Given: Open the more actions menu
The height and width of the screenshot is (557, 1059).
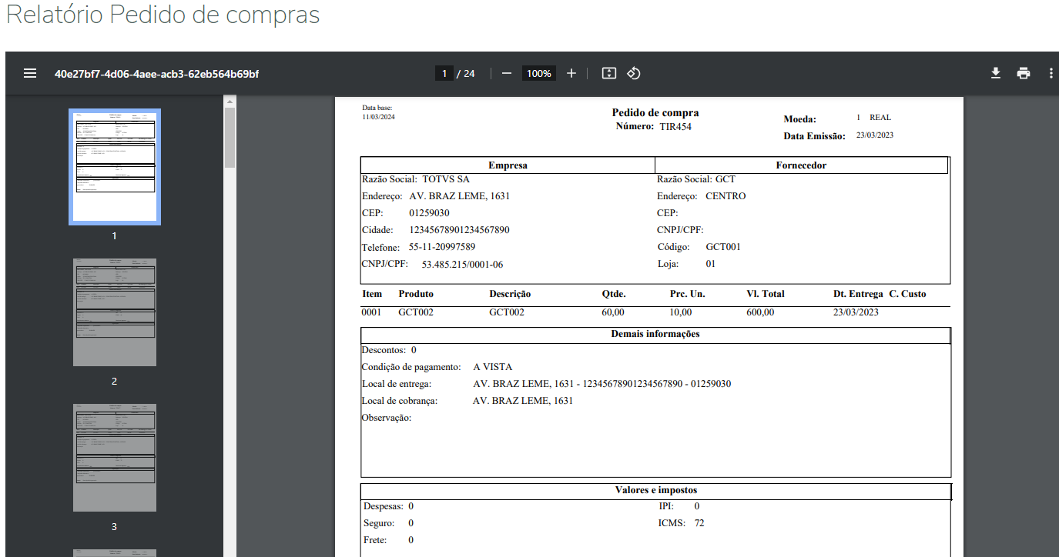Looking at the screenshot, I should tap(1051, 73).
